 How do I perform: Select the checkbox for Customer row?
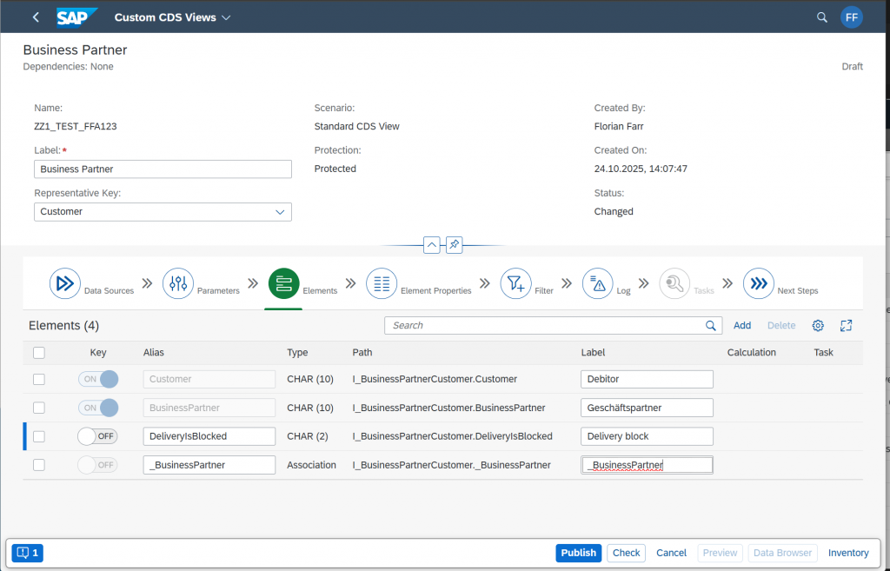pos(38,379)
